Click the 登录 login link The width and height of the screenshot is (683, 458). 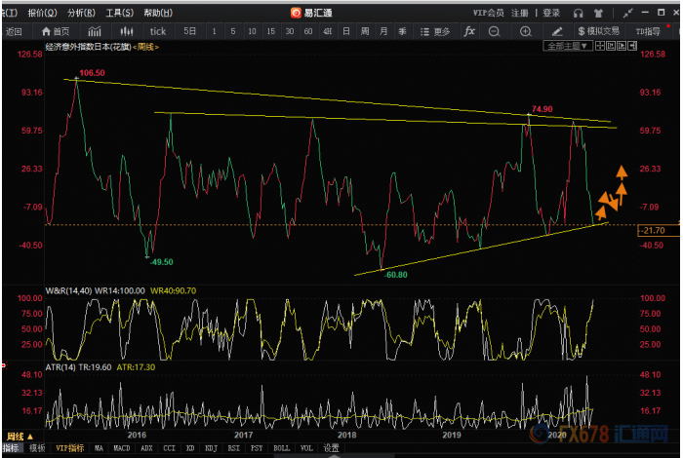(551, 13)
